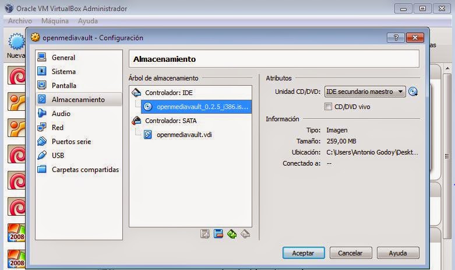Click the add attachment icon below storage tree
Screen dimensions: 455x270
(205, 234)
